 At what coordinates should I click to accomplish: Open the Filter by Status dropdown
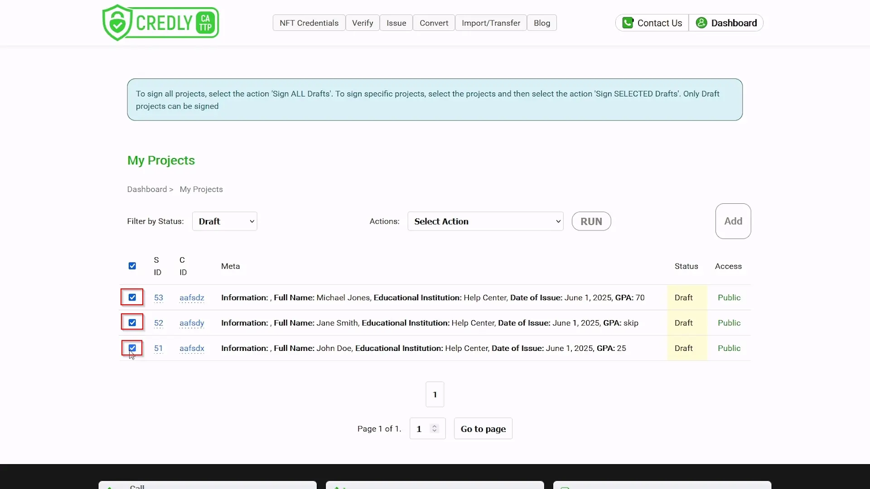225,221
